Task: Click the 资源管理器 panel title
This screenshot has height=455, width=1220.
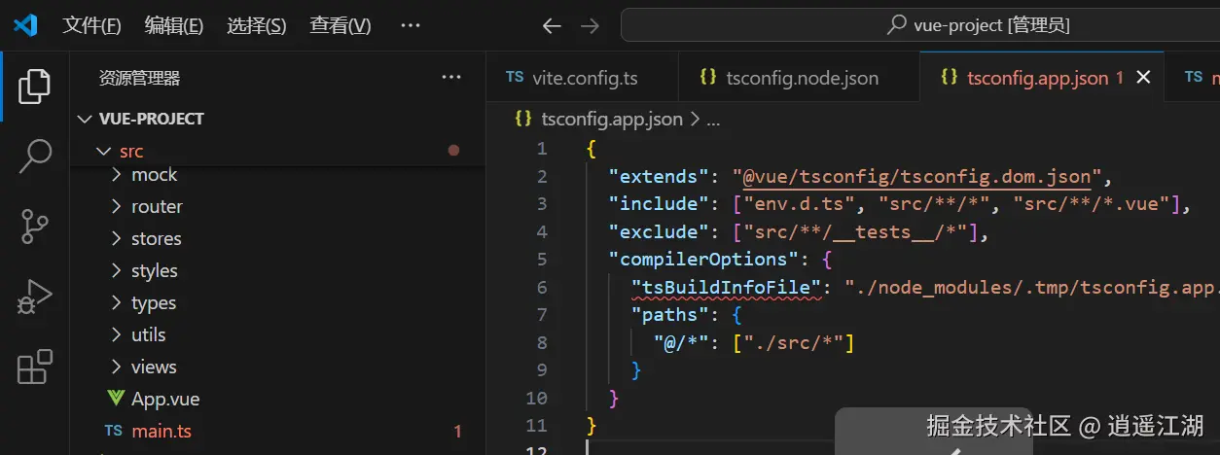Action: click(x=139, y=78)
